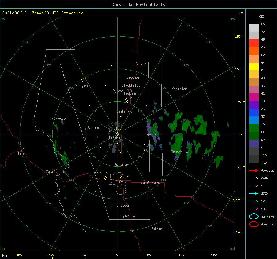Click the magenta 18TS arrow in legend
Image resolution: width=277 pixels, height=259 pixels.
tap(254, 209)
